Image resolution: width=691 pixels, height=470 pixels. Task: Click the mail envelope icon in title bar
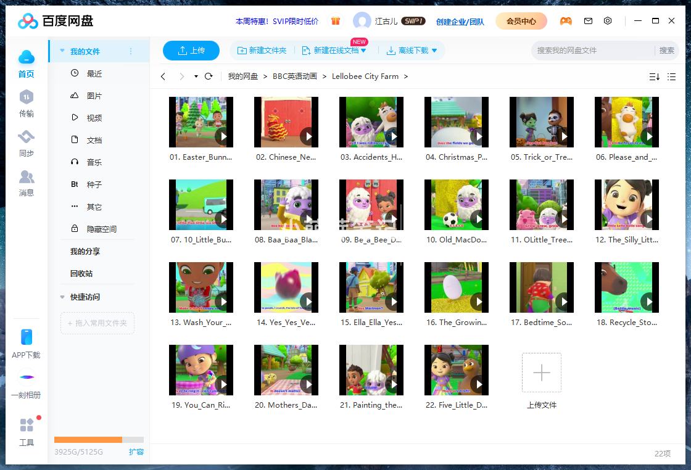click(x=588, y=21)
